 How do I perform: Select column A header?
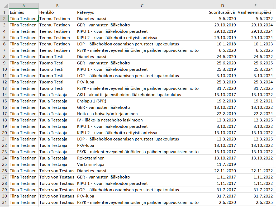coord(23,6)
